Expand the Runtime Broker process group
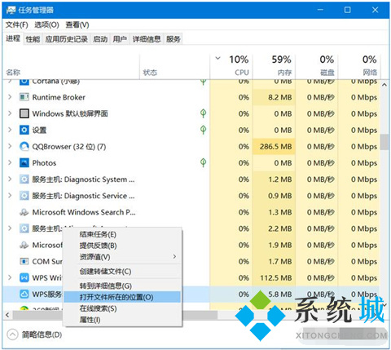Image resolution: width=391 pixels, height=350 pixels. 10,97
